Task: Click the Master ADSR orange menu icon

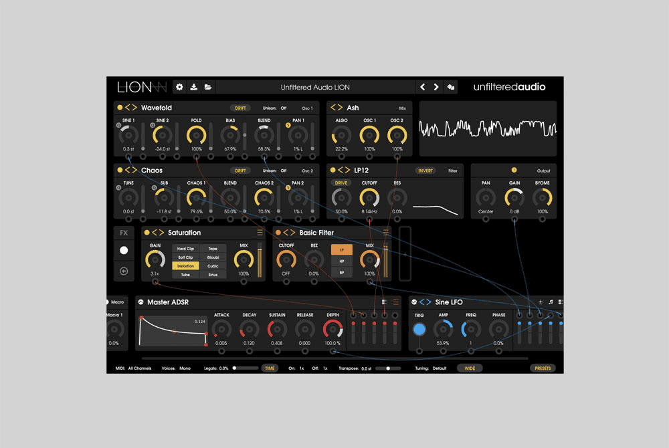Action: (x=396, y=302)
